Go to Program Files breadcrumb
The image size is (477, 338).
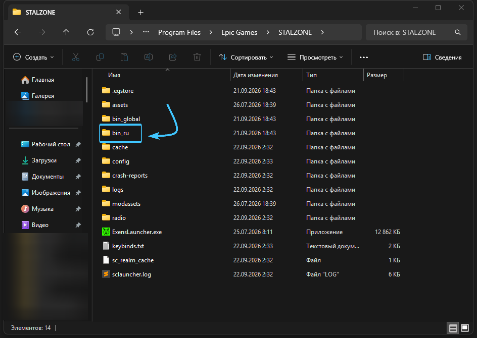[179, 32]
